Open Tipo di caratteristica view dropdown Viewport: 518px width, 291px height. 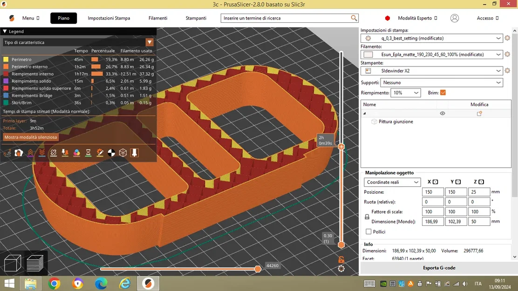click(150, 42)
